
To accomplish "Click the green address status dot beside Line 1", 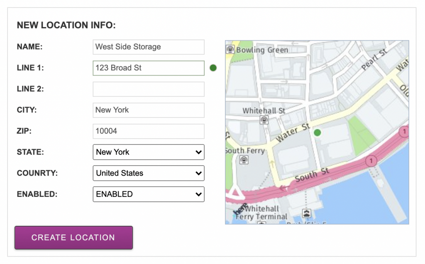I will pos(213,68).
